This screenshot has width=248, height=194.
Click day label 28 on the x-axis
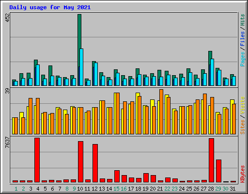click(x=211, y=189)
